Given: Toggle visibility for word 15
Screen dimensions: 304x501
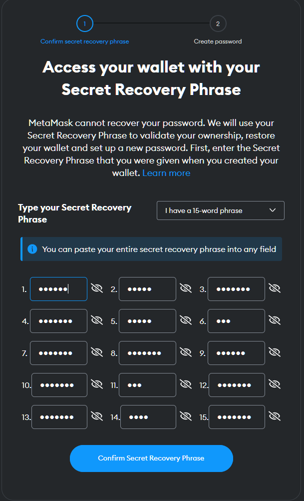Looking at the screenshot, I should click(275, 416).
